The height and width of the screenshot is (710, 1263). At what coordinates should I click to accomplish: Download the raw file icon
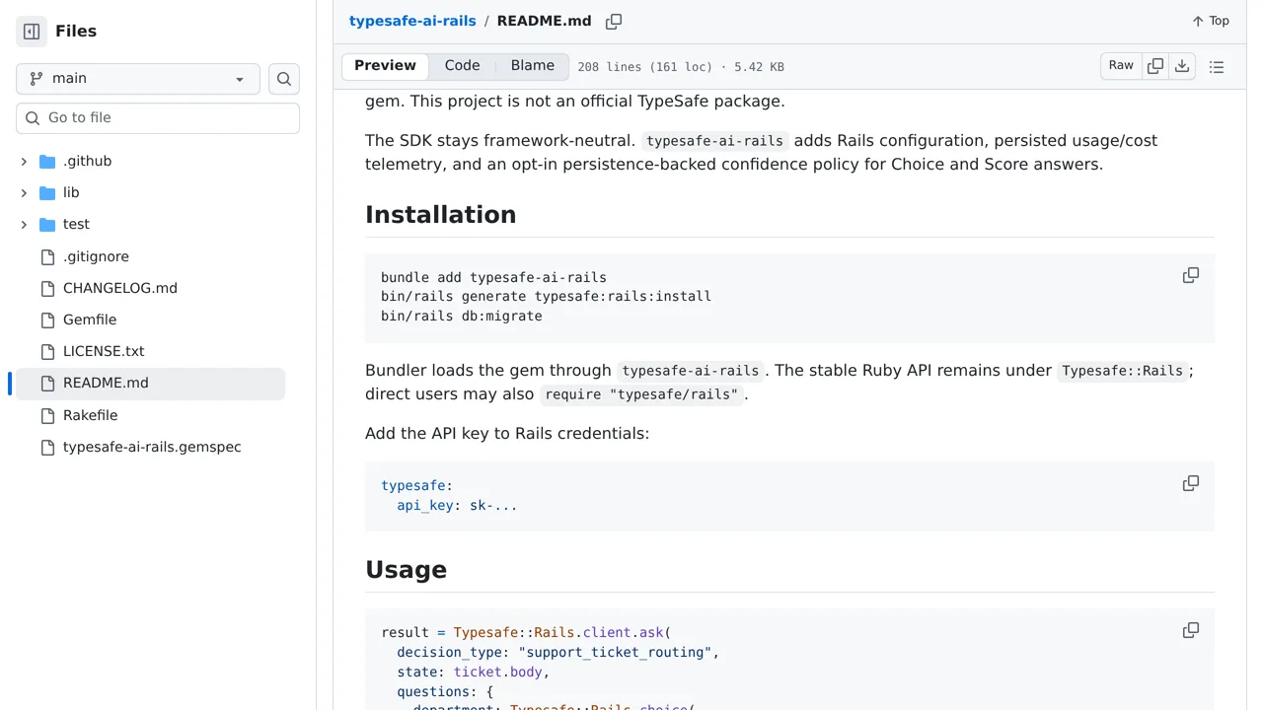[1182, 66]
